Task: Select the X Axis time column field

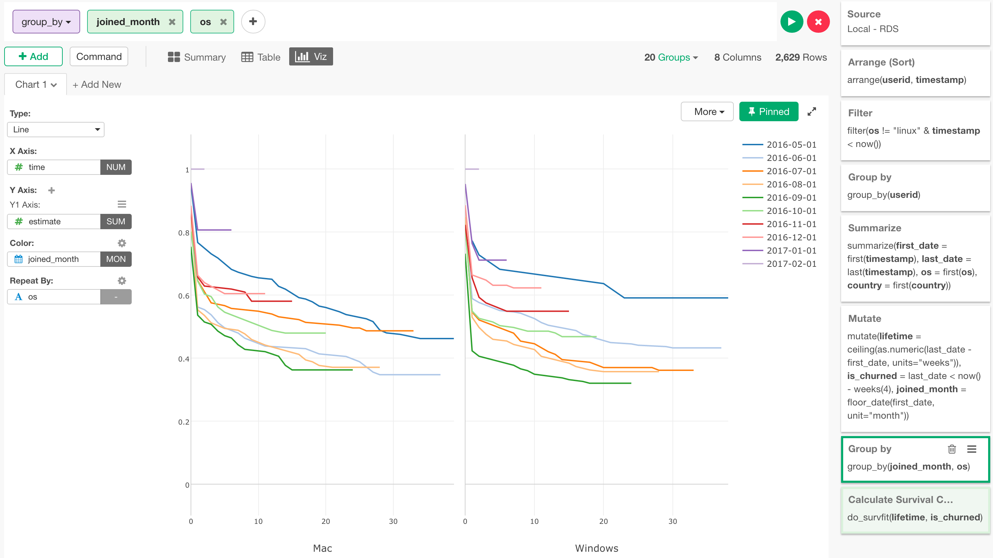Action: pyautogui.click(x=54, y=167)
